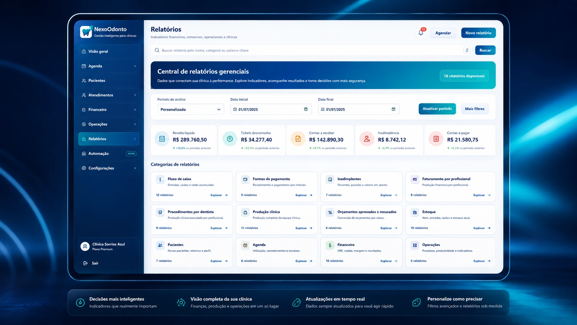This screenshot has height=325, width=577.
Task: Select Financeiro in the sidebar menu
Action: tap(109, 109)
